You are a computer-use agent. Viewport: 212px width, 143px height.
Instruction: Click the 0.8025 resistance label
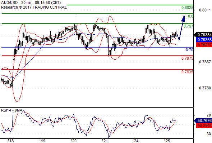pyautogui.click(x=187, y=8)
